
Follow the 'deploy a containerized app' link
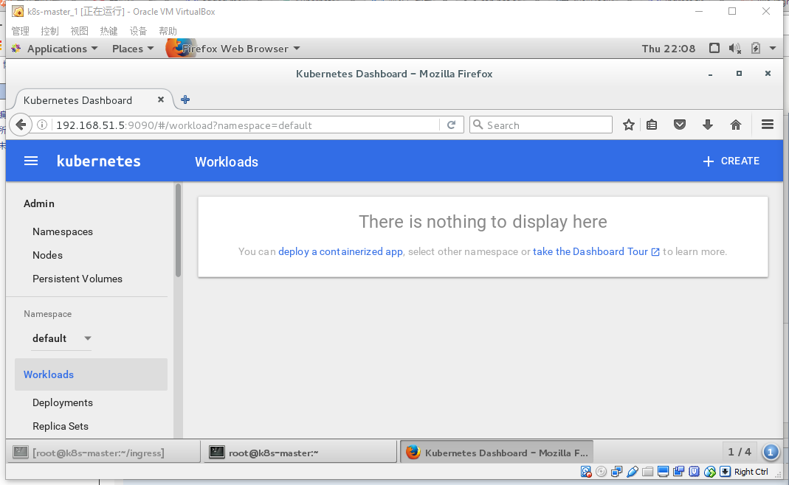pyautogui.click(x=340, y=252)
